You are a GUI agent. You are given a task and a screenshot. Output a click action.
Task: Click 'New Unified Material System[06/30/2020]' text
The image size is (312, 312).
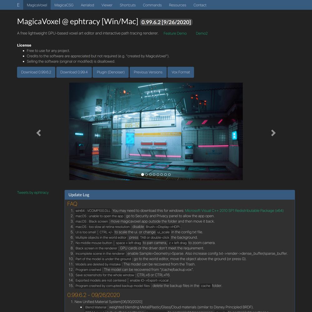109,302
